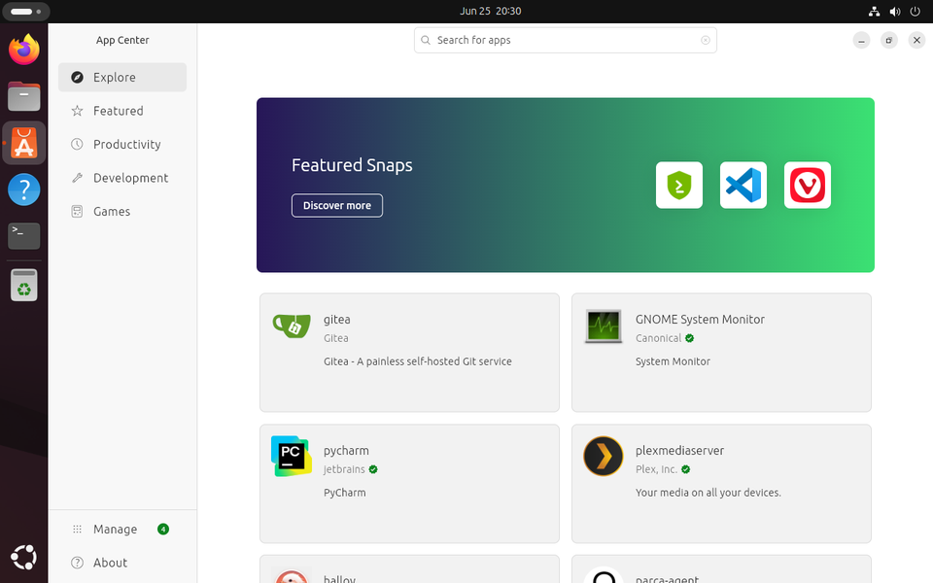The image size is (933, 583).
Task: Click the Jun 25 20:30 clock
Action: [490, 12]
